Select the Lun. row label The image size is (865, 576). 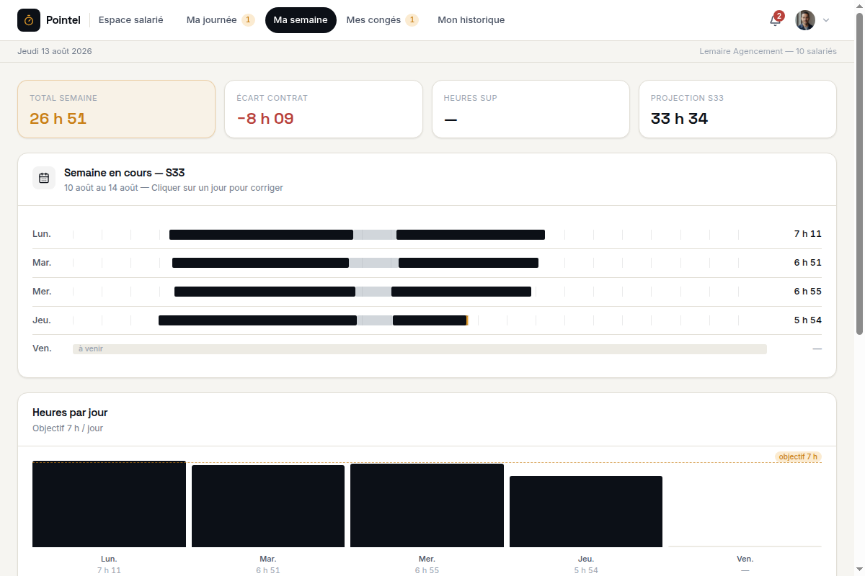pyautogui.click(x=42, y=234)
